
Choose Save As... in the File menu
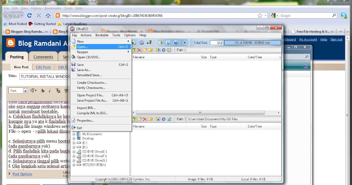coord(101,70)
